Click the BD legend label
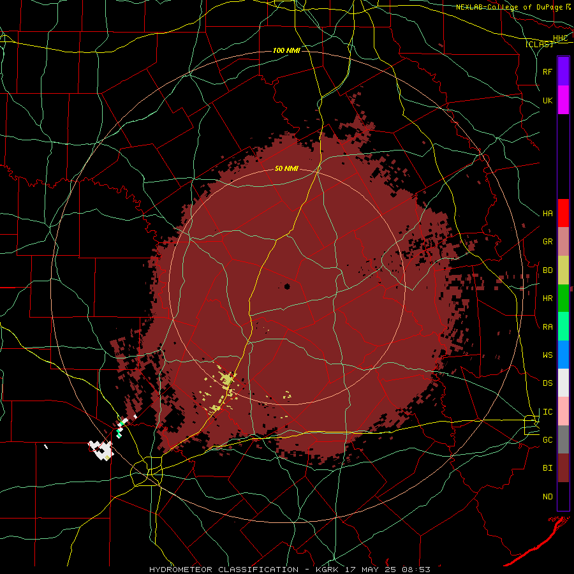Viewport: 574px width, 574px height. tap(547, 270)
